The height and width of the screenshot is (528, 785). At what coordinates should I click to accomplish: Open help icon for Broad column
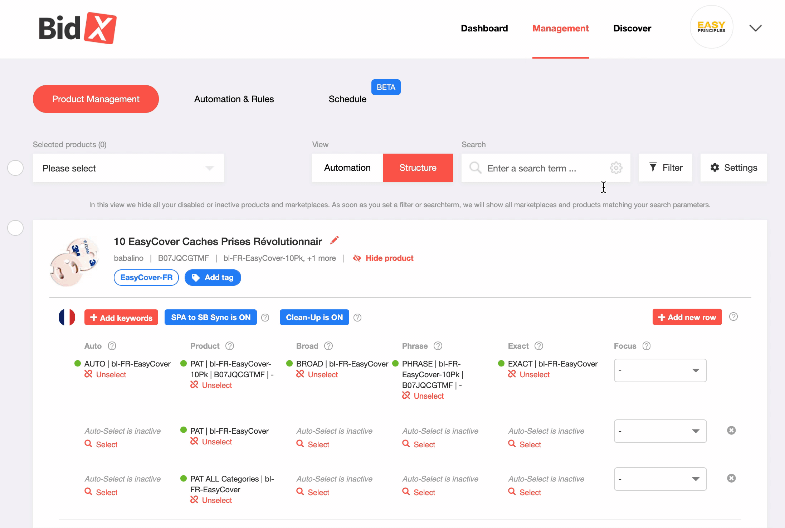pyautogui.click(x=328, y=346)
